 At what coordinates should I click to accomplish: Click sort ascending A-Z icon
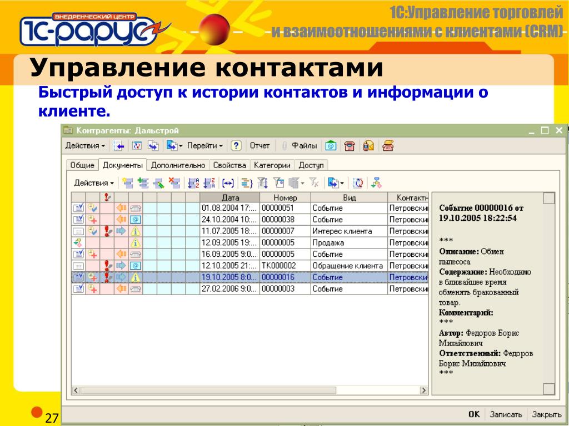(x=193, y=183)
